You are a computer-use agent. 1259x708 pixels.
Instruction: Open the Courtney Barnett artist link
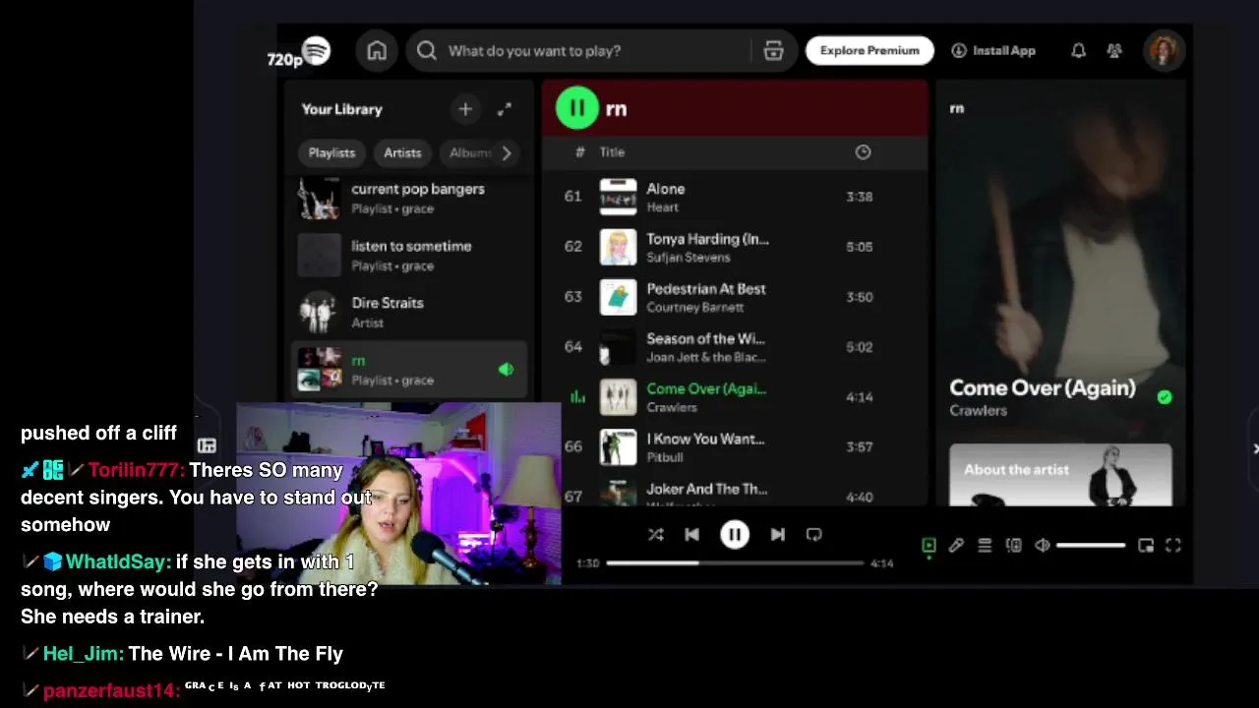(694, 308)
